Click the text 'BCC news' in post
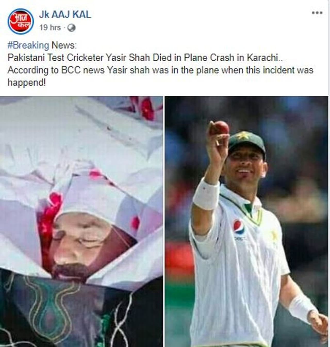This screenshot has height=347, width=330. point(82,70)
